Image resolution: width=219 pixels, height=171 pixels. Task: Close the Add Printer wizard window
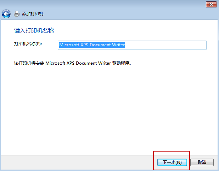tap(211, 4)
